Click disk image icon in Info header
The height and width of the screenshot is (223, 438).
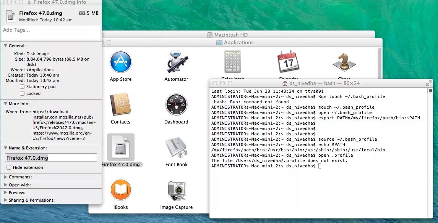click(11, 16)
